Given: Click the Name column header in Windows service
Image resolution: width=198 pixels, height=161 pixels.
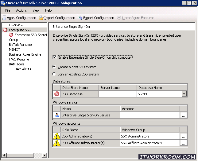Looking at the screenshot, I should [x=90, y=109].
